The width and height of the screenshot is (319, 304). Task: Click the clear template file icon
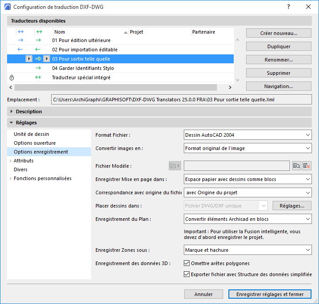pos(307,166)
